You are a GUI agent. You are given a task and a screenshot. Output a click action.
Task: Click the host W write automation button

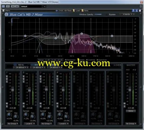17,6
